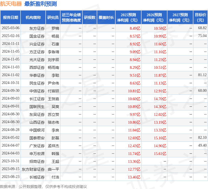Viewport: 208px width, 189px height.
Task: Click the 2026预测净利润 column header
Action: tap(154, 17)
